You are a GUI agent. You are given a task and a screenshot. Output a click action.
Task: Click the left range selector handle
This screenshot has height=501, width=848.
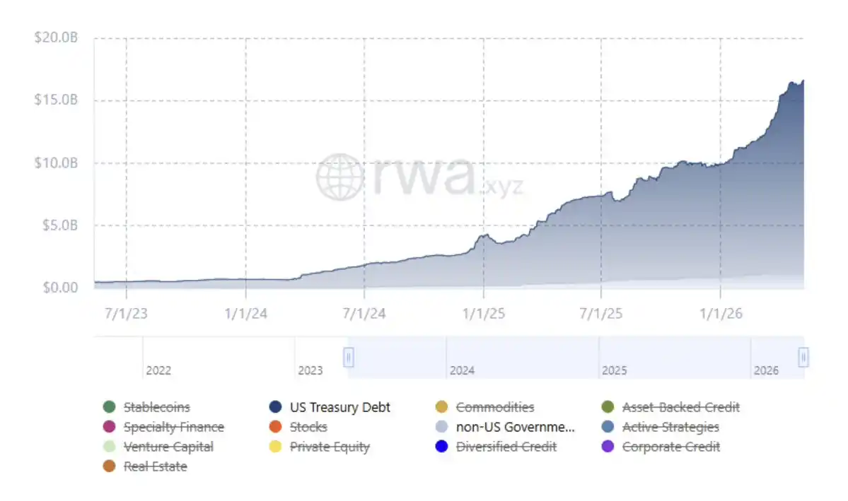click(x=348, y=358)
